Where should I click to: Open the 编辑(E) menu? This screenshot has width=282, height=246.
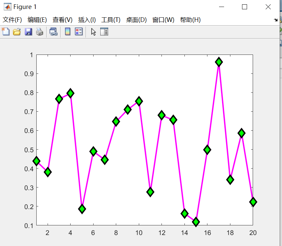click(x=37, y=20)
